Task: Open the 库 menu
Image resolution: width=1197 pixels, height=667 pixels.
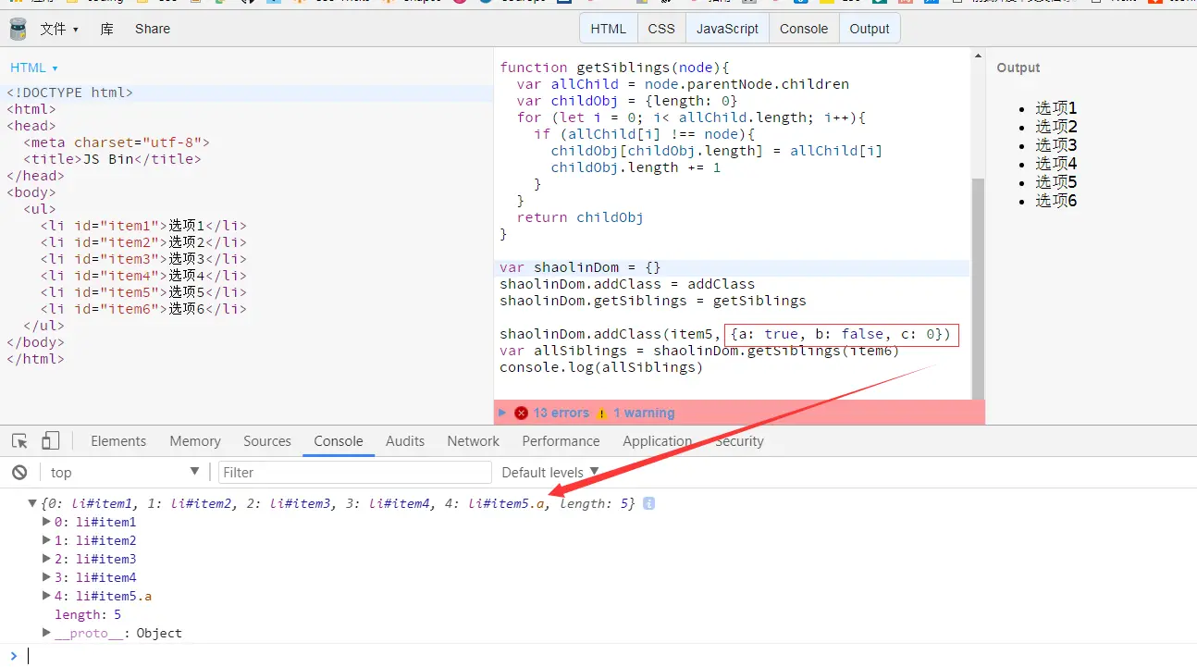Action: click(107, 29)
